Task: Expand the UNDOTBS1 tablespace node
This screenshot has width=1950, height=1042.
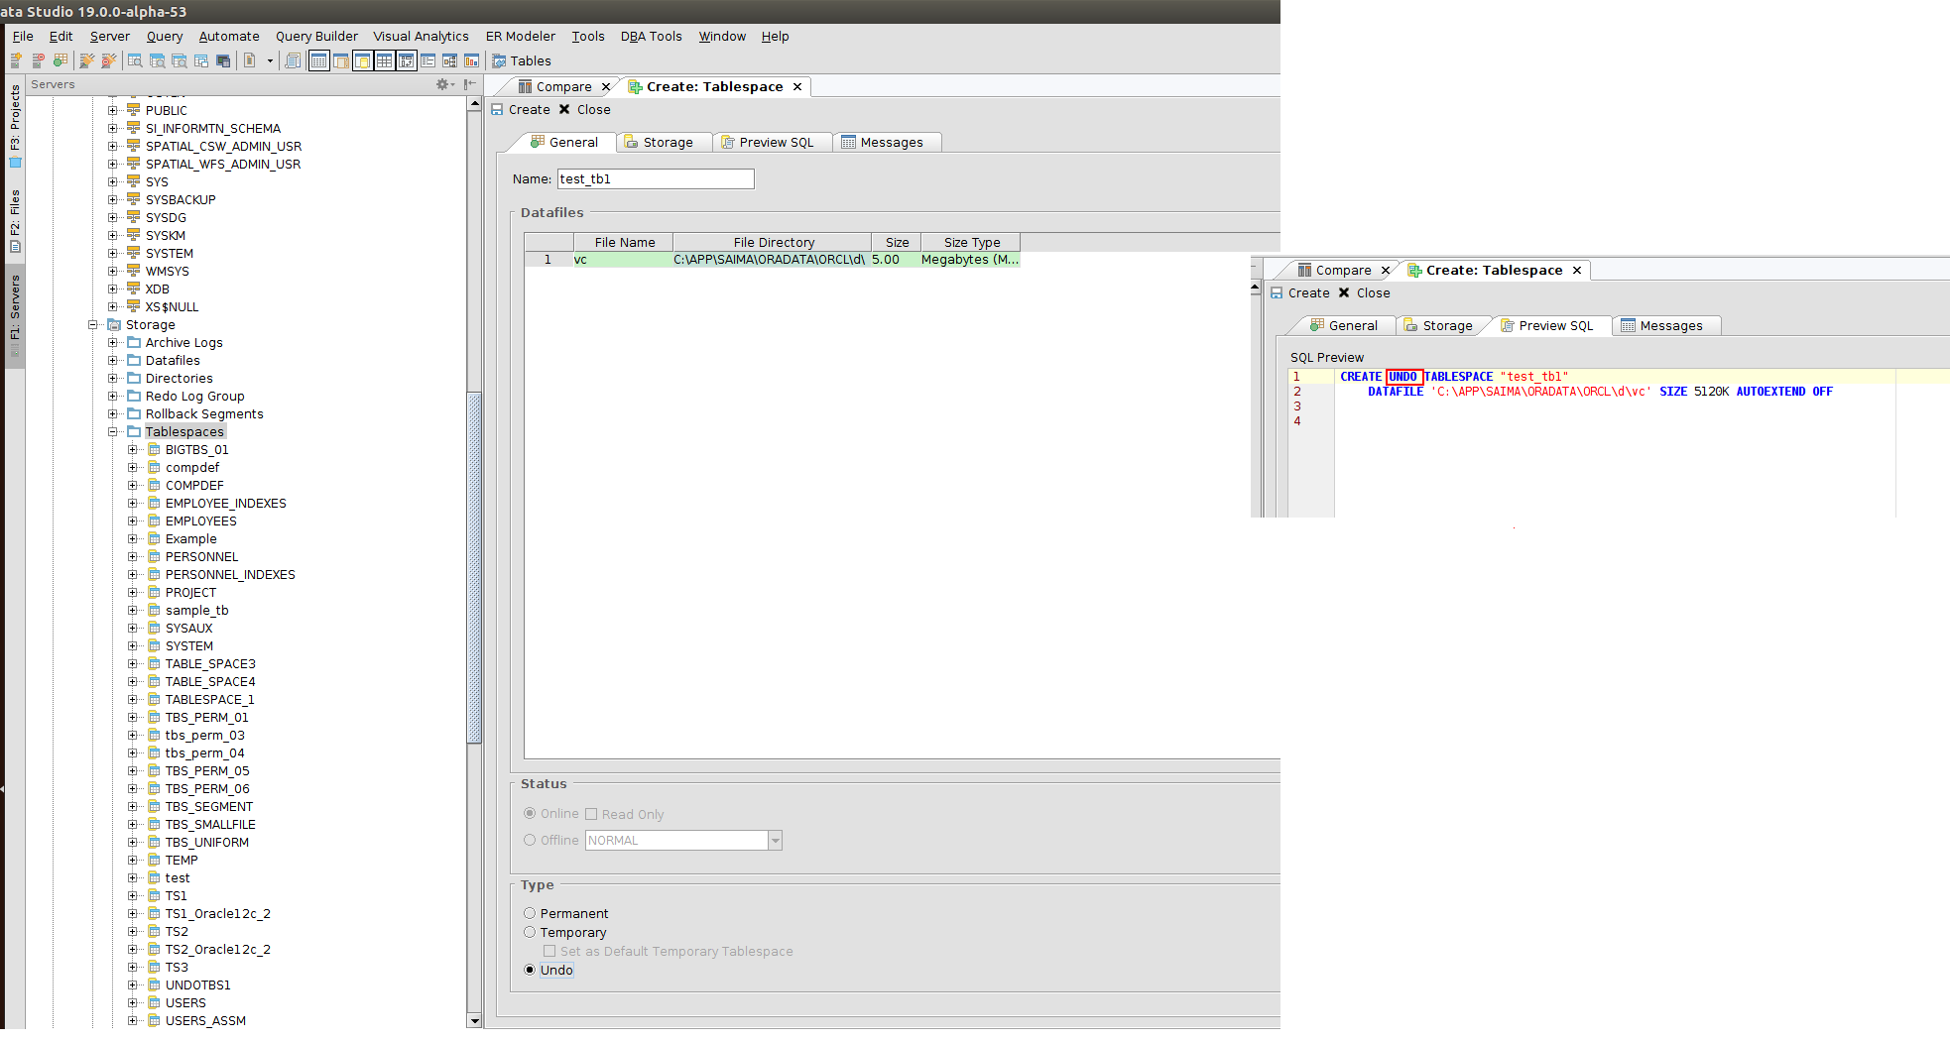Action: click(x=133, y=985)
